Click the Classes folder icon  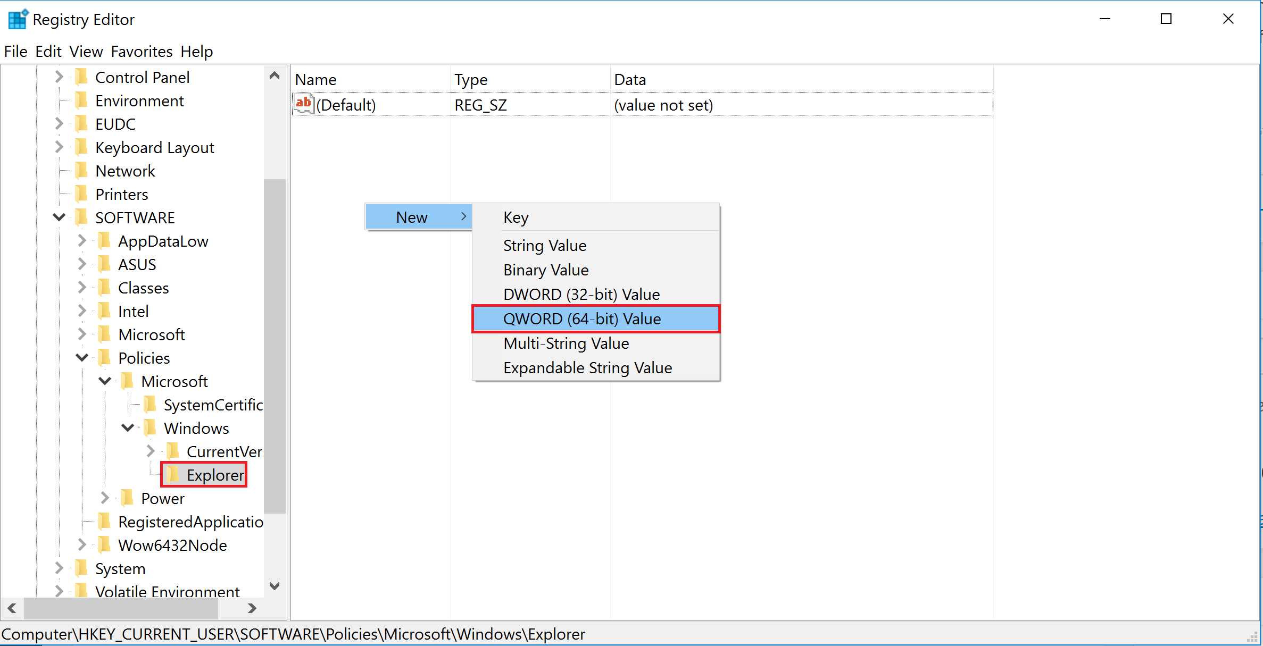(104, 288)
